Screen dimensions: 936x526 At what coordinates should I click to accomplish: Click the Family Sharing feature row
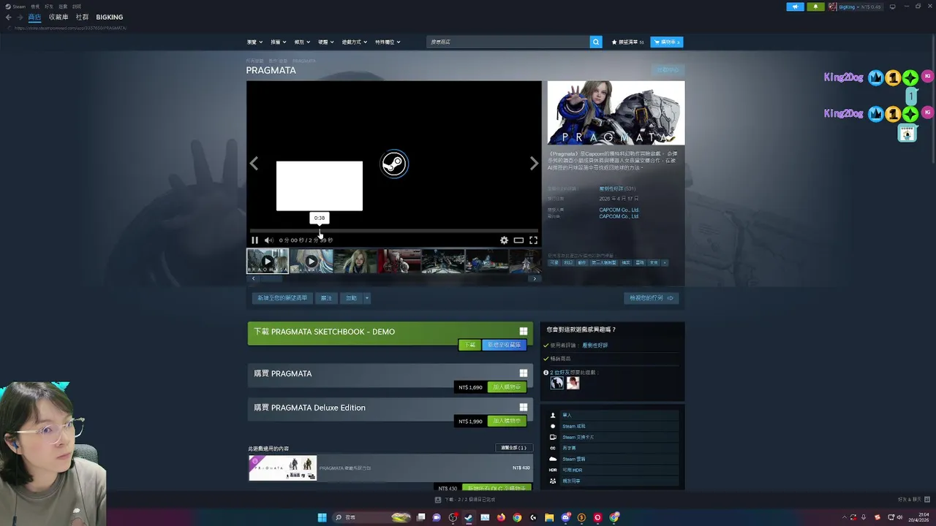614,481
